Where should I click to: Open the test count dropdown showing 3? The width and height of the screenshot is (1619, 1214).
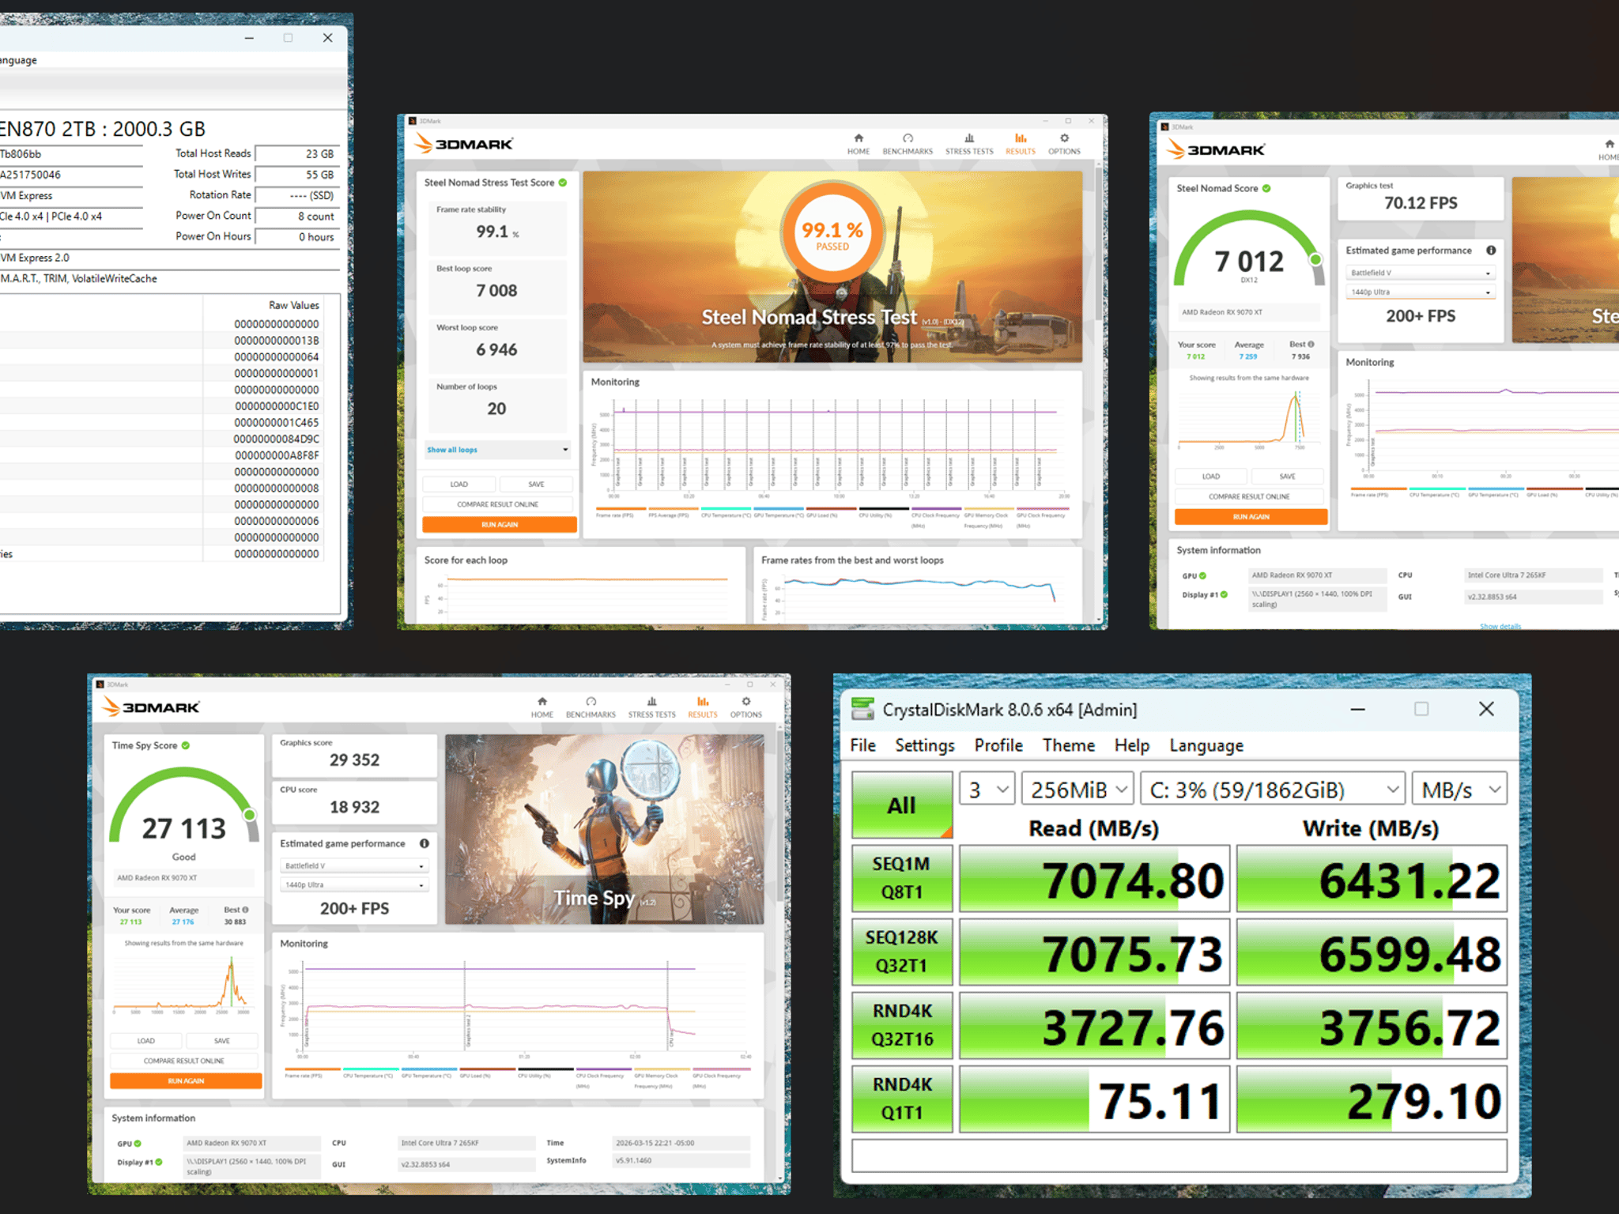[x=987, y=790]
